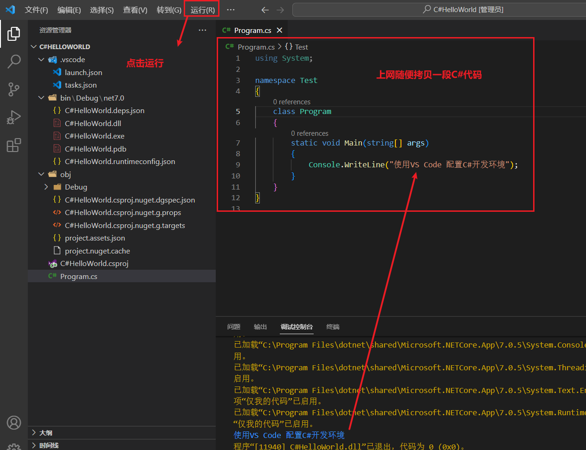Click the Console.WriteLine statement on line 9
Screen dimensions: 586x450
point(413,165)
